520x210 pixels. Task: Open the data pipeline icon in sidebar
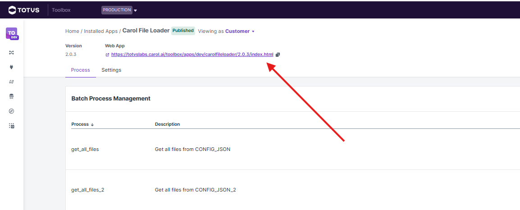pyautogui.click(x=12, y=82)
